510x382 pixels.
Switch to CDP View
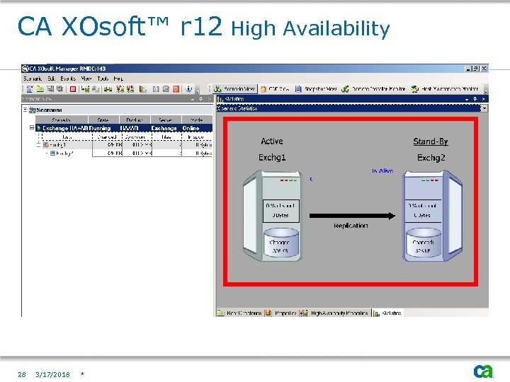point(275,88)
